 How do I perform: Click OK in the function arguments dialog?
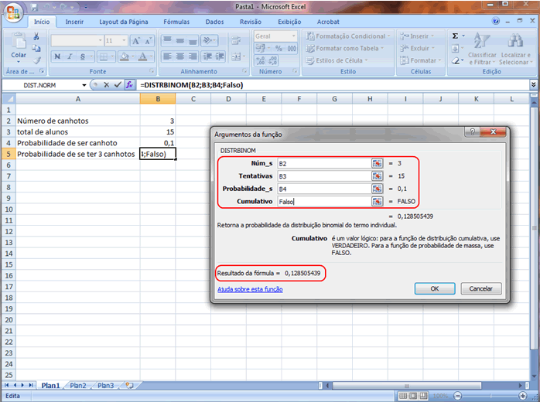click(435, 288)
